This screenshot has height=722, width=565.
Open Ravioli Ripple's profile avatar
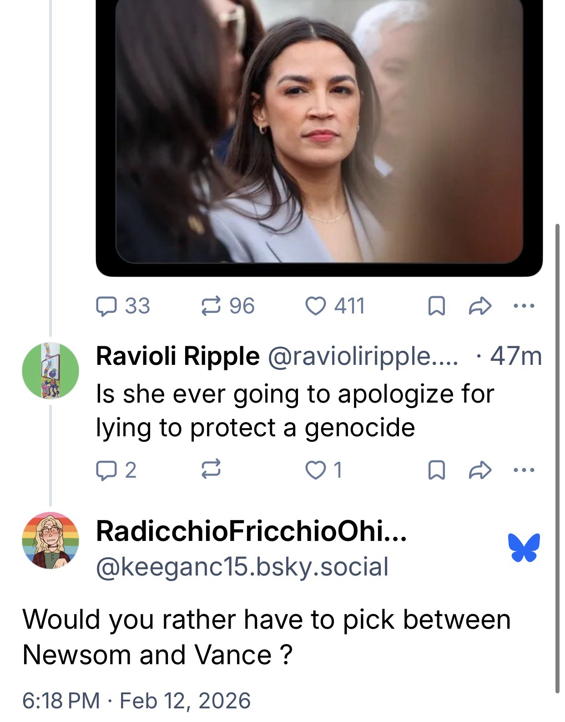[50, 371]
